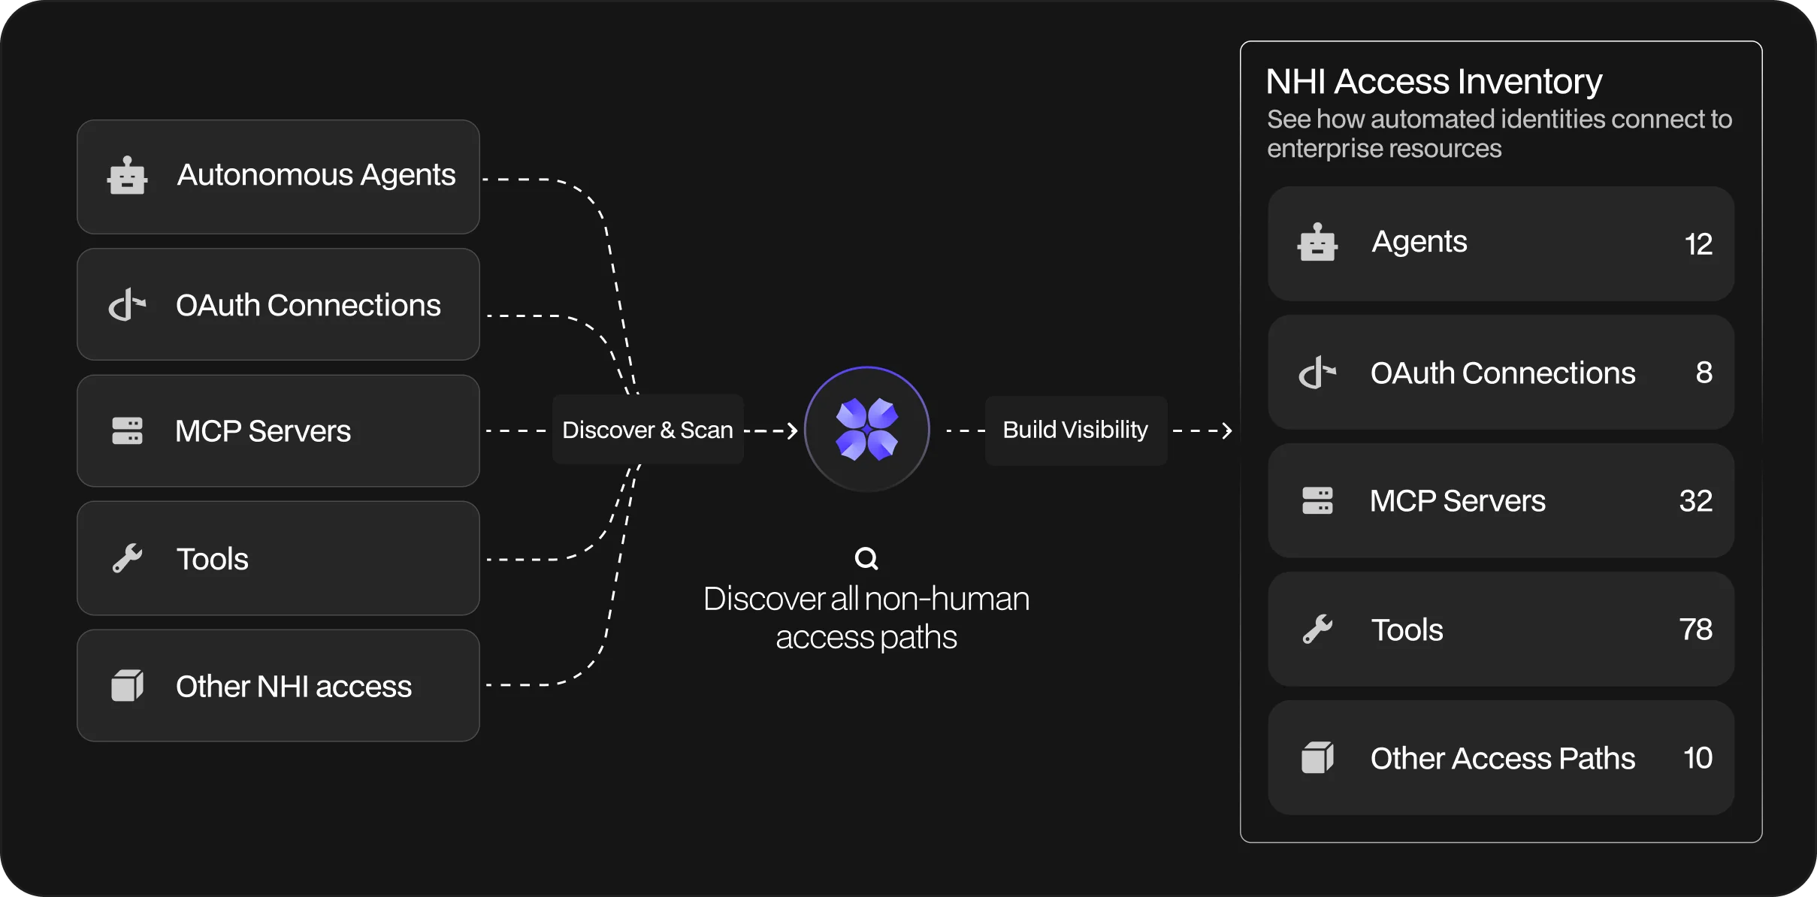Click the purple flower logo in the center circle

[x=867, y=429]
